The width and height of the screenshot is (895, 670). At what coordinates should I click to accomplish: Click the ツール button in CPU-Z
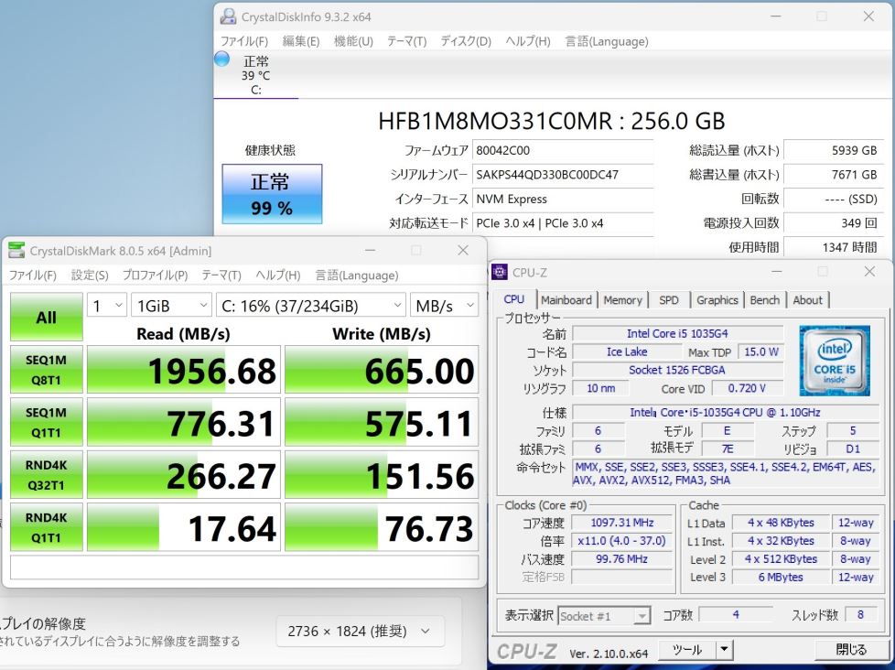coord(687,650)
